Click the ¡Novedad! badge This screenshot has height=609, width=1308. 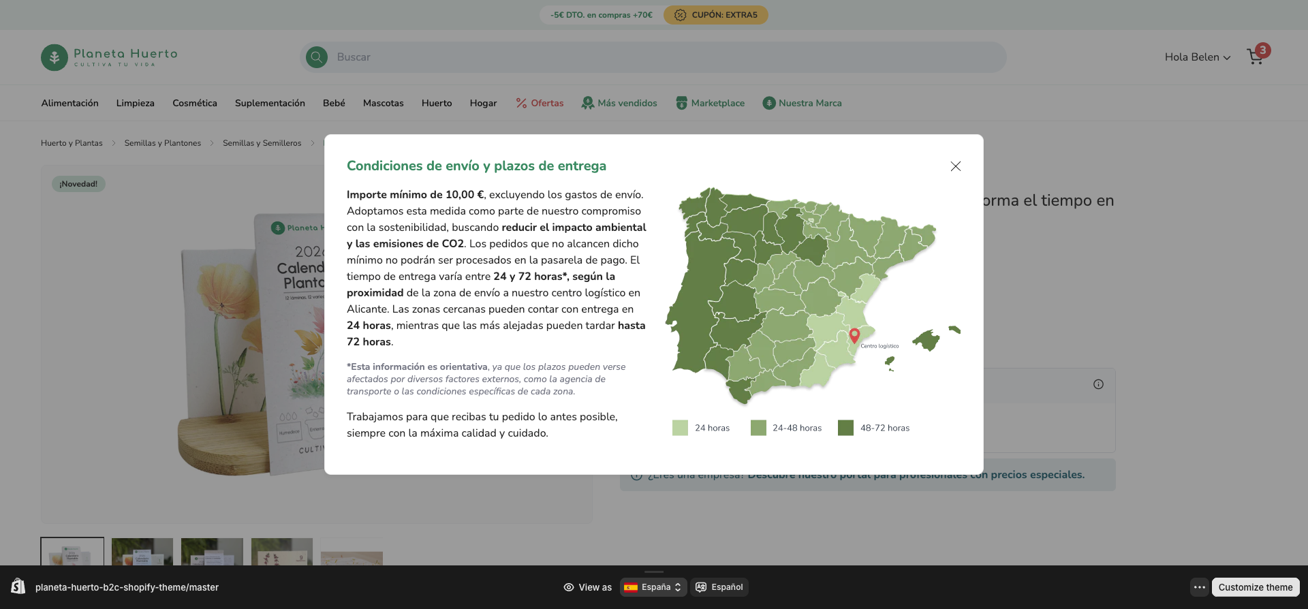[x=78, y=184]
